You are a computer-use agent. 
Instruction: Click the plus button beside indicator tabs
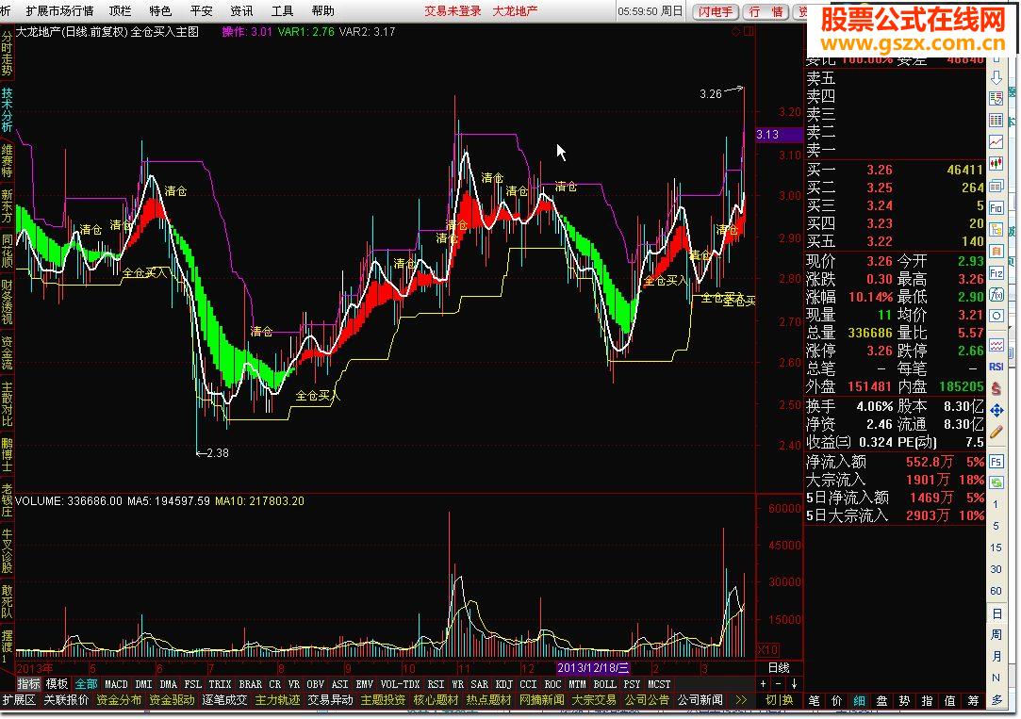[x=763, y=684]
